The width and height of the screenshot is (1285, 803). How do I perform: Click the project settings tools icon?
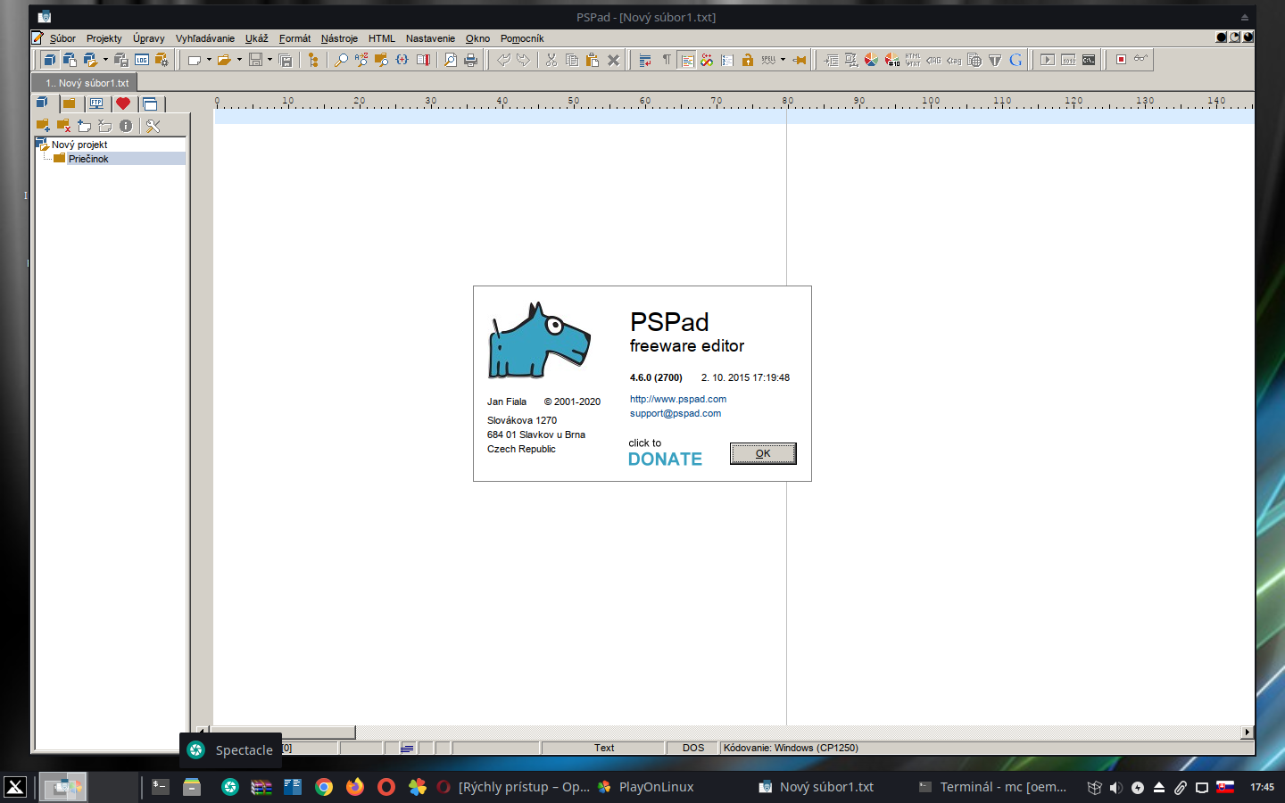click(x=153, y=126)
